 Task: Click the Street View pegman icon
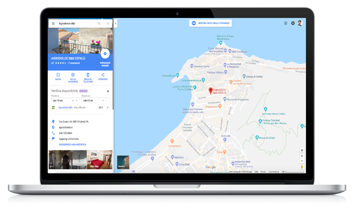pyautogui.click(x=302, y=167)
